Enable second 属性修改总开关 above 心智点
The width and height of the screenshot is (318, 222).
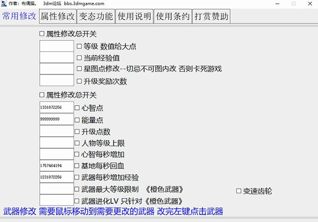pos(42,95)
